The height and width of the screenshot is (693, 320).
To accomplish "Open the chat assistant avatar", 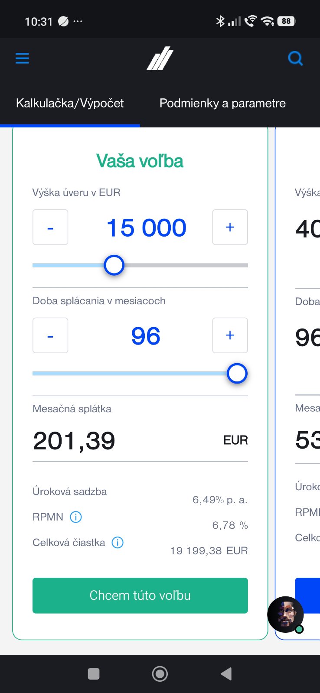I will pos(285,615).
